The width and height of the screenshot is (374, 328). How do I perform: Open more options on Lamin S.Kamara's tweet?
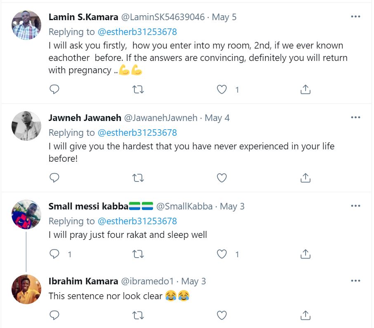(x=355, y=17)
